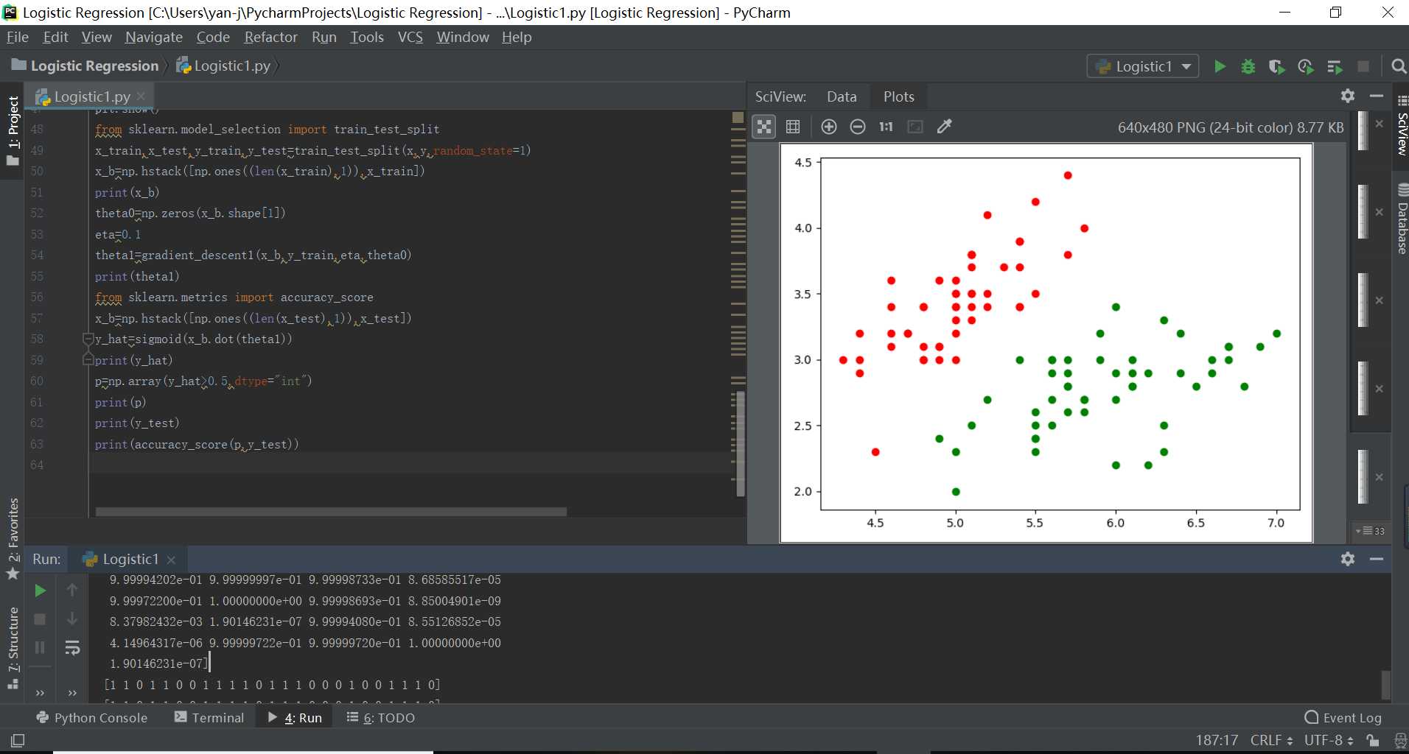Open Search Everywhere magnifier icon
This screenshot has width=1409, height=754.
point(1398,66)
